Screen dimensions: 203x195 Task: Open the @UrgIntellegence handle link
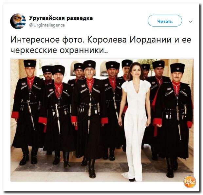click(x=47, y=25)
